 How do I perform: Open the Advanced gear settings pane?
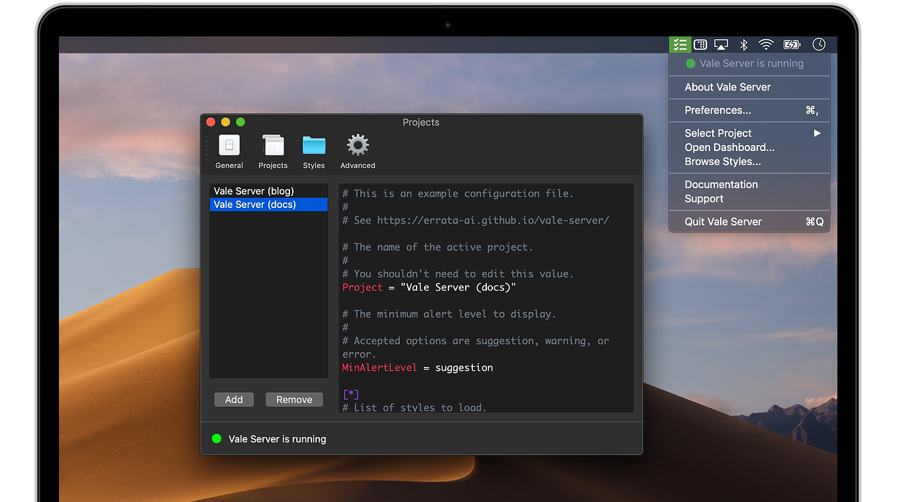point(358,152)
